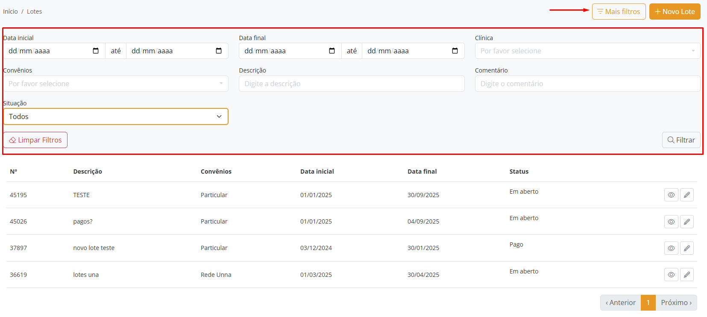Screen dimensions: 707x317
Task: Select the TESTE description cell
Action: click(x=81, y=195)
